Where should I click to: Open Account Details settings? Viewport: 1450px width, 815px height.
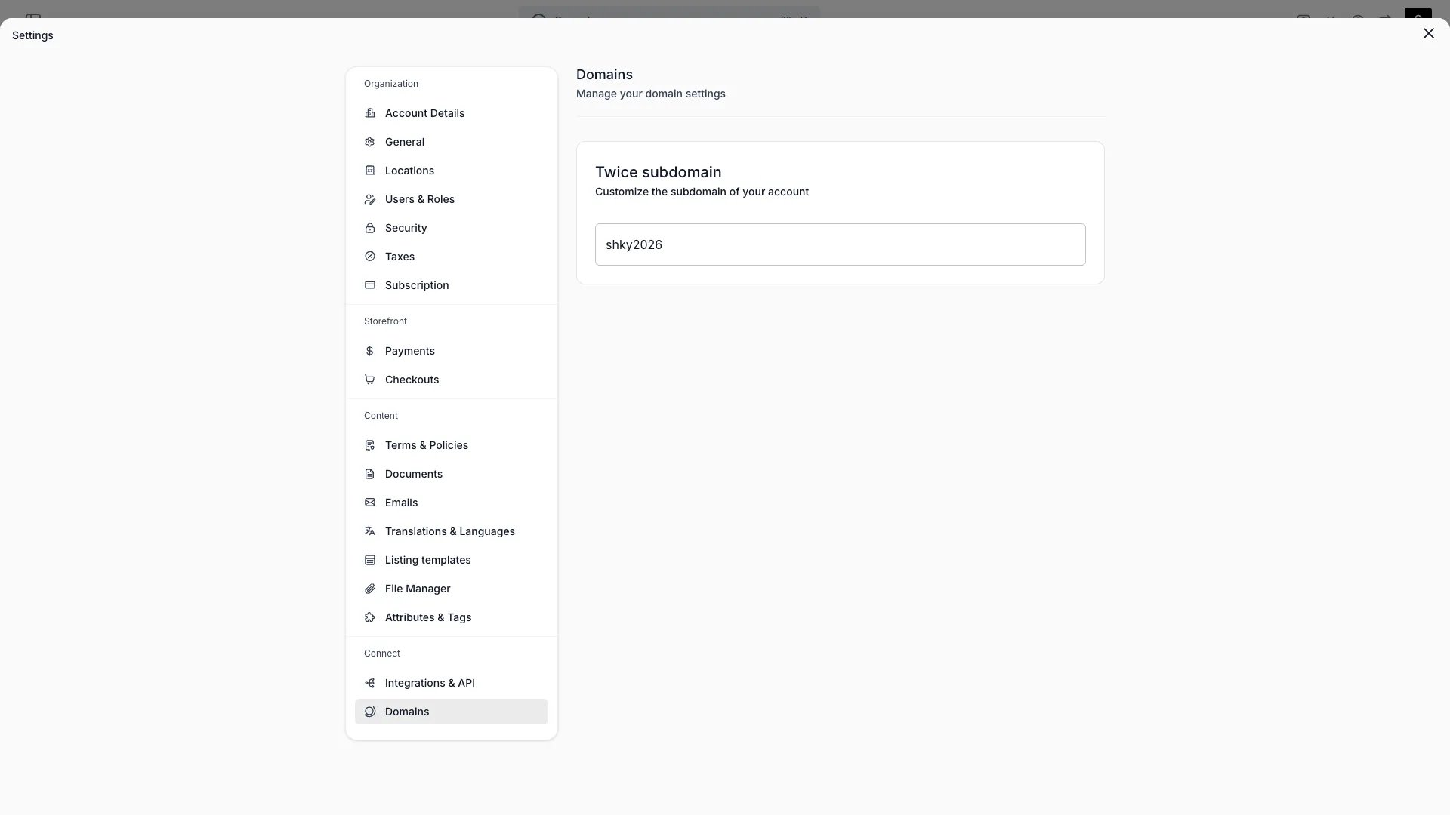pyautogui.click(x=452, y=113)
